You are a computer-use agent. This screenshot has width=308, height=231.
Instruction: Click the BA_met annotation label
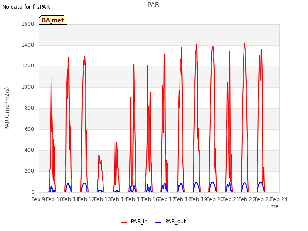[x=53, y=20]
